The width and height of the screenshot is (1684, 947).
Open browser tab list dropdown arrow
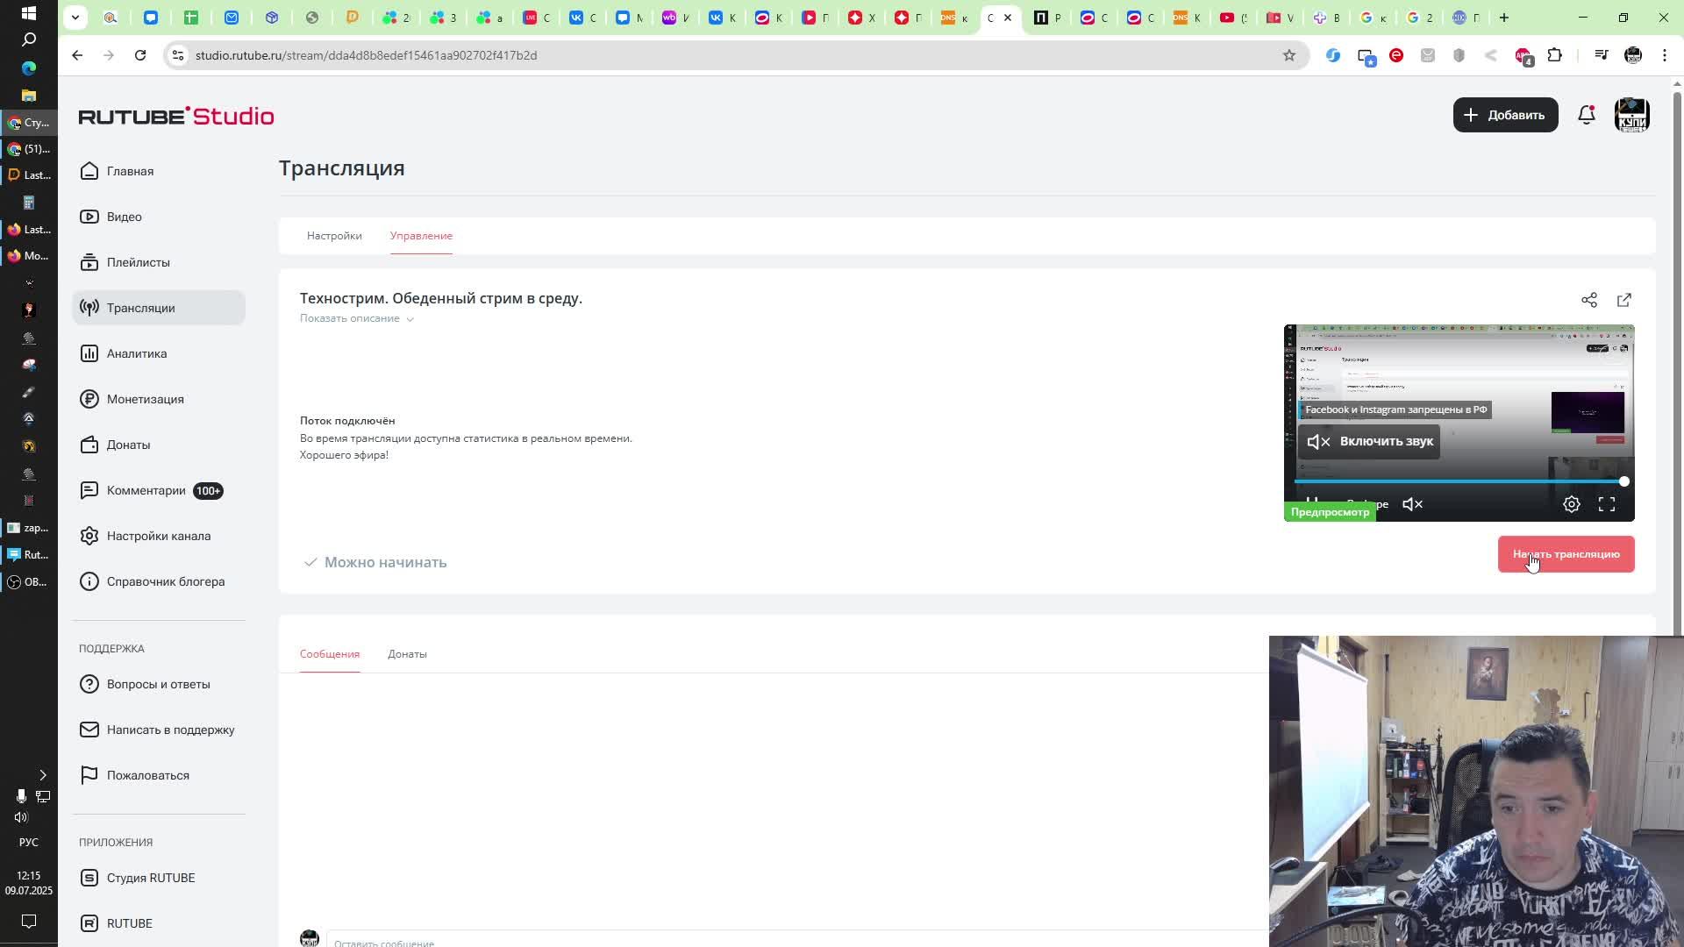point(75,17)
